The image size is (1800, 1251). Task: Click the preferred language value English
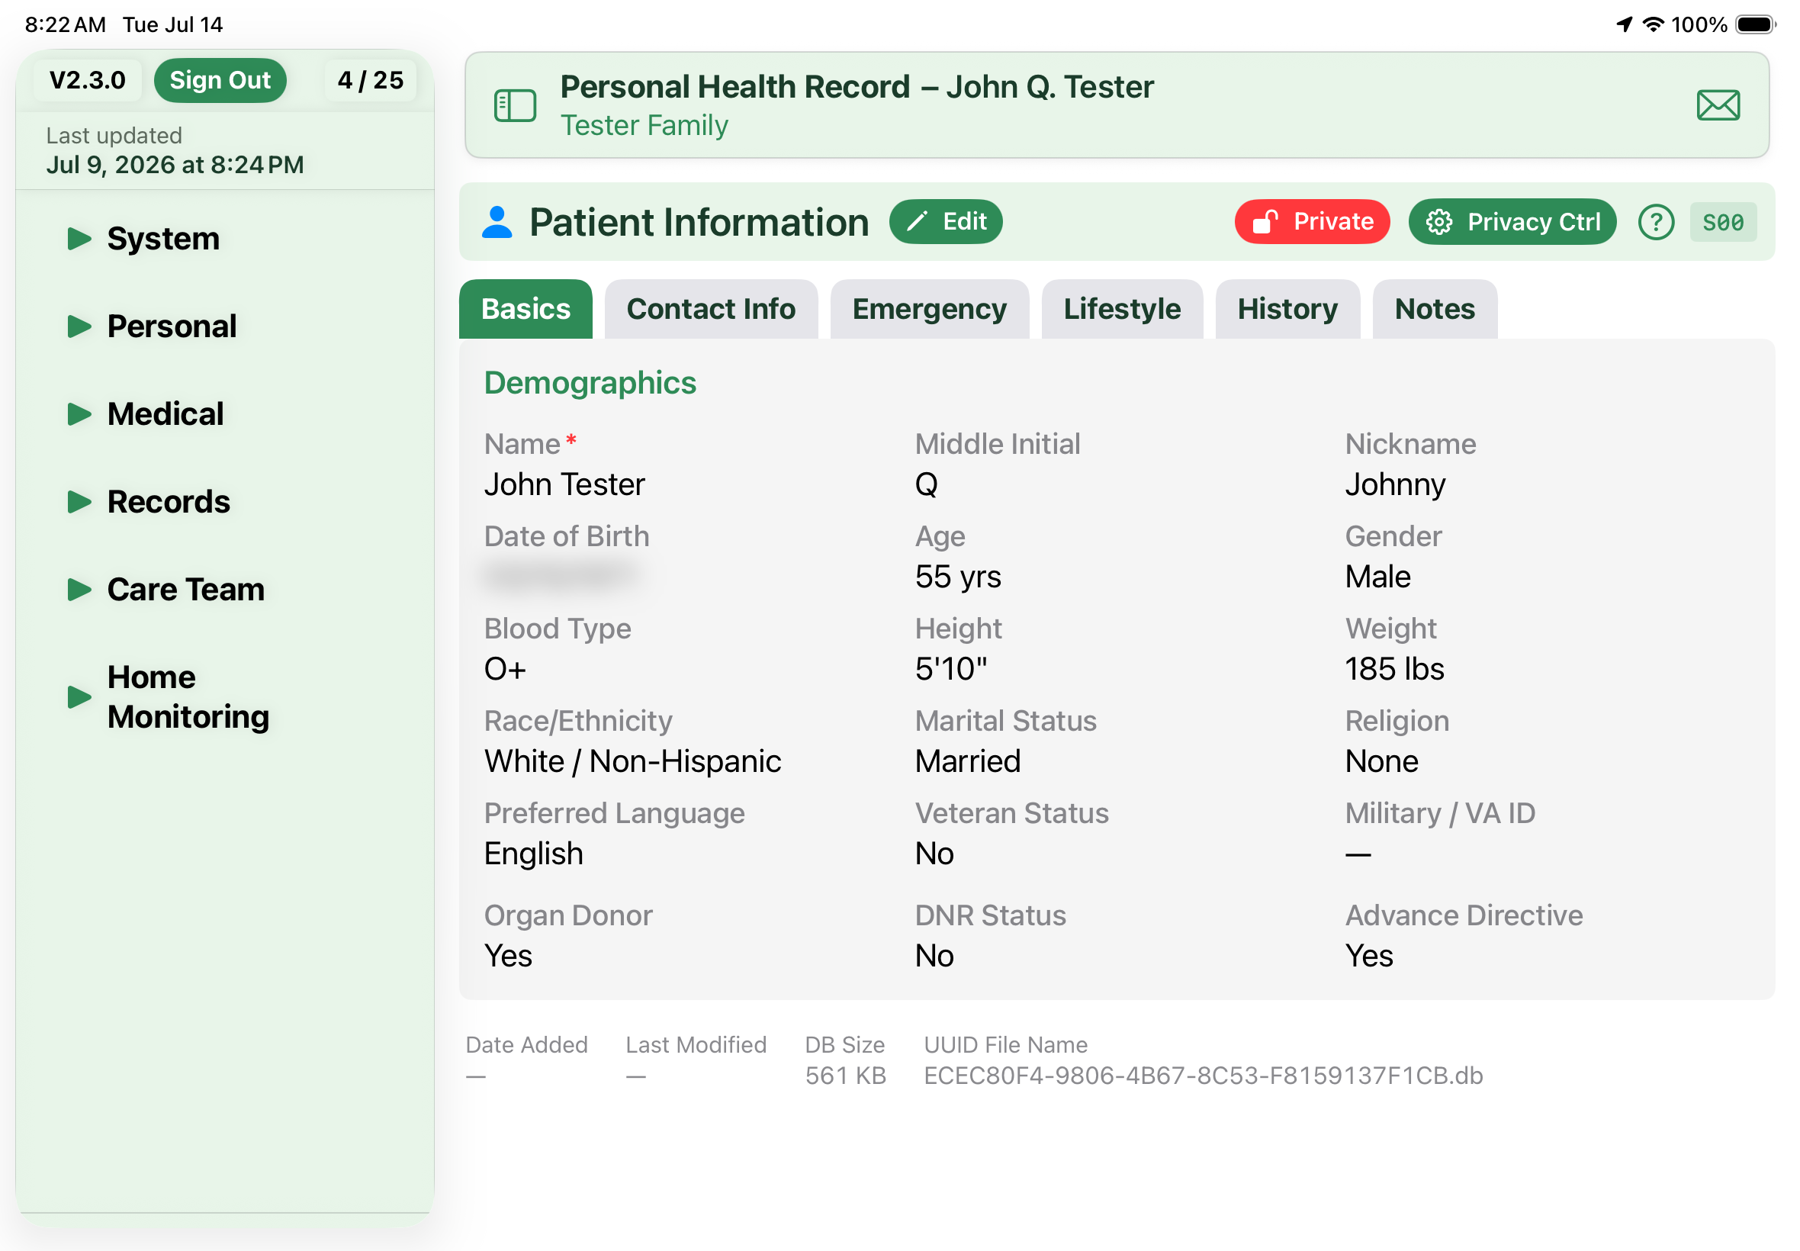pyautogui.click(x=534, y=854)
